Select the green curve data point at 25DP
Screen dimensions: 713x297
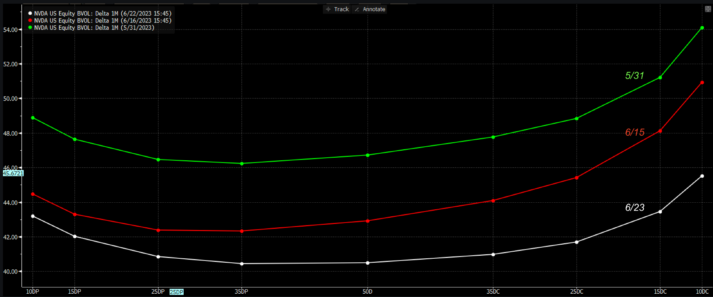coord(158,160)
